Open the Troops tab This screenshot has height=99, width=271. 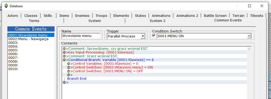coord(101,16)
